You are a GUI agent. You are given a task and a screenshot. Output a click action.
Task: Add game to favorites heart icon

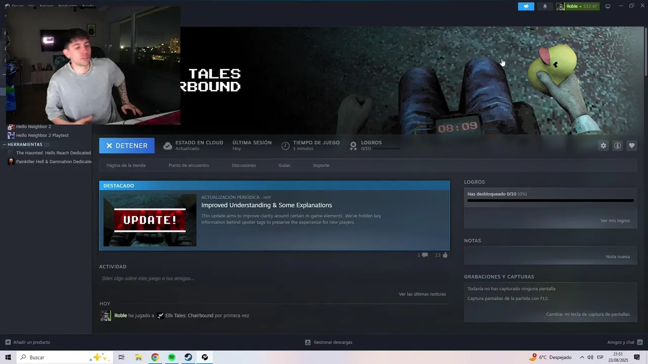(631, 146)
